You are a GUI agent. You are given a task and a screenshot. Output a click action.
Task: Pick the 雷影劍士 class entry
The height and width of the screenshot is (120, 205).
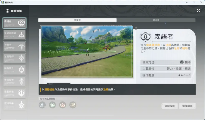[14, 93]
